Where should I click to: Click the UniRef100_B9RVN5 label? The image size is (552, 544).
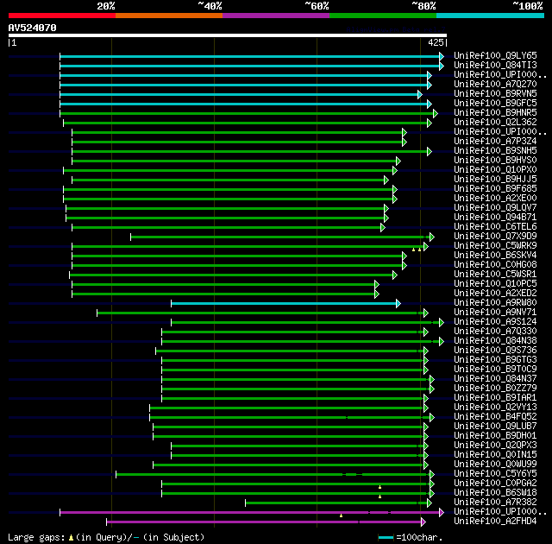[x=495, y=94]
